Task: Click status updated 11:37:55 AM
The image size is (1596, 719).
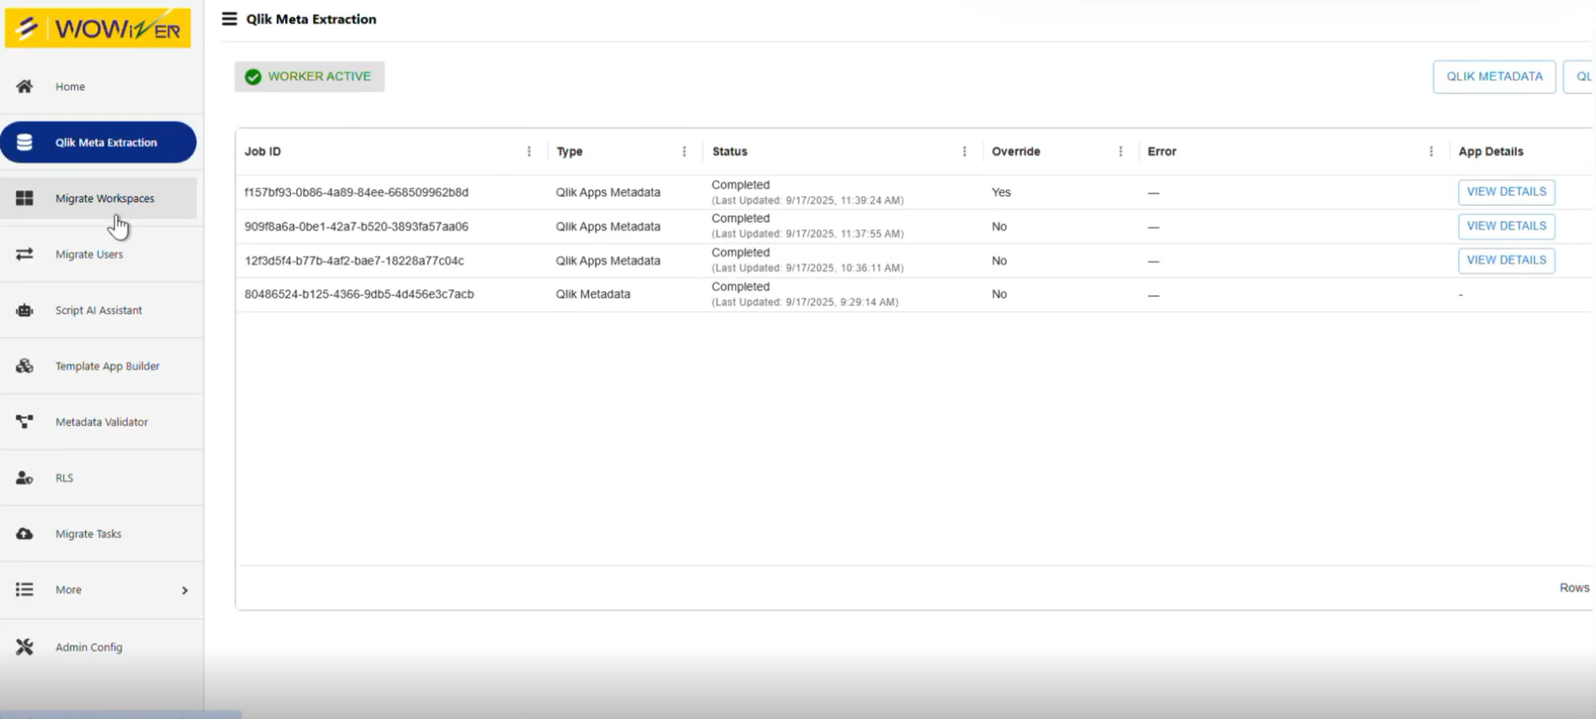Action: (808, 235)
